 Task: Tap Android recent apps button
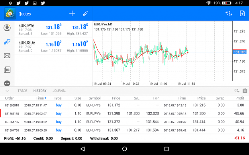[166, 149]
